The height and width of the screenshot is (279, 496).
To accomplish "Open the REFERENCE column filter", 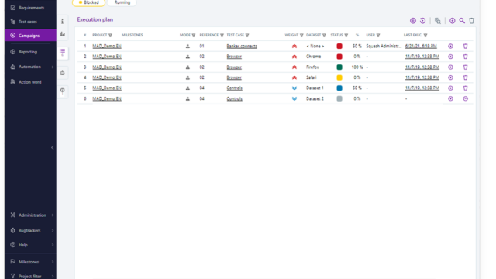I will tap(222, 35).
